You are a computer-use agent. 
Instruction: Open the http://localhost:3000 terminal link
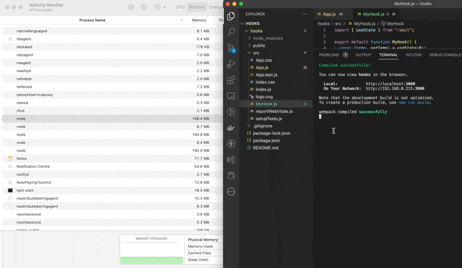pyautogui.click(x=390, y=84)
